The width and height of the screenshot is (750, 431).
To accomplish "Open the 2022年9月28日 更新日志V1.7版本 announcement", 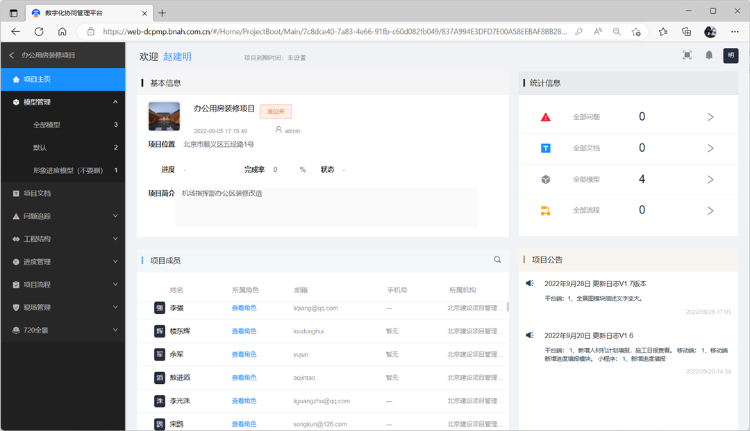I will pyautogui.click(x=595, y=283).
